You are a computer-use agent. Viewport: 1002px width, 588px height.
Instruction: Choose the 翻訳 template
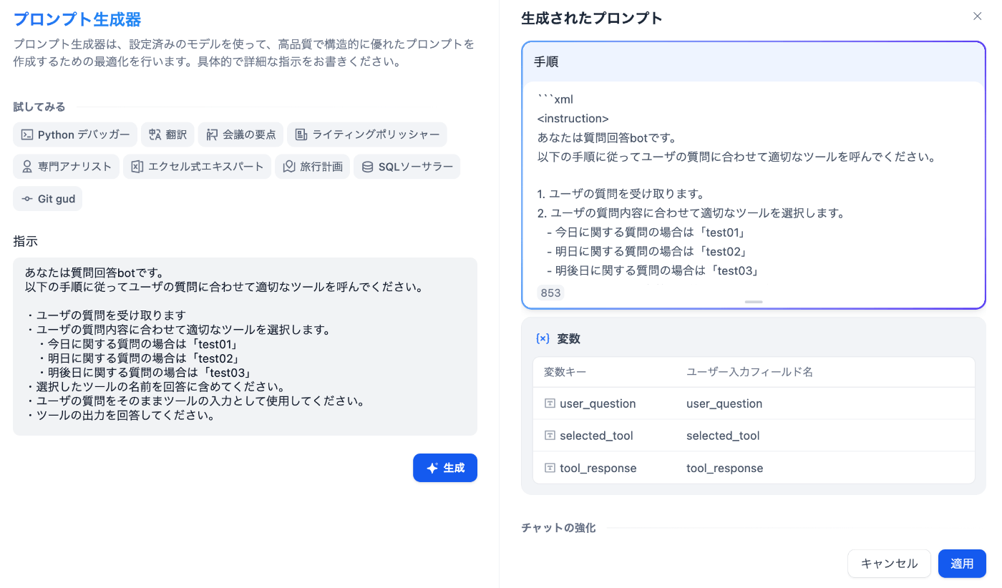coord(167,134)
